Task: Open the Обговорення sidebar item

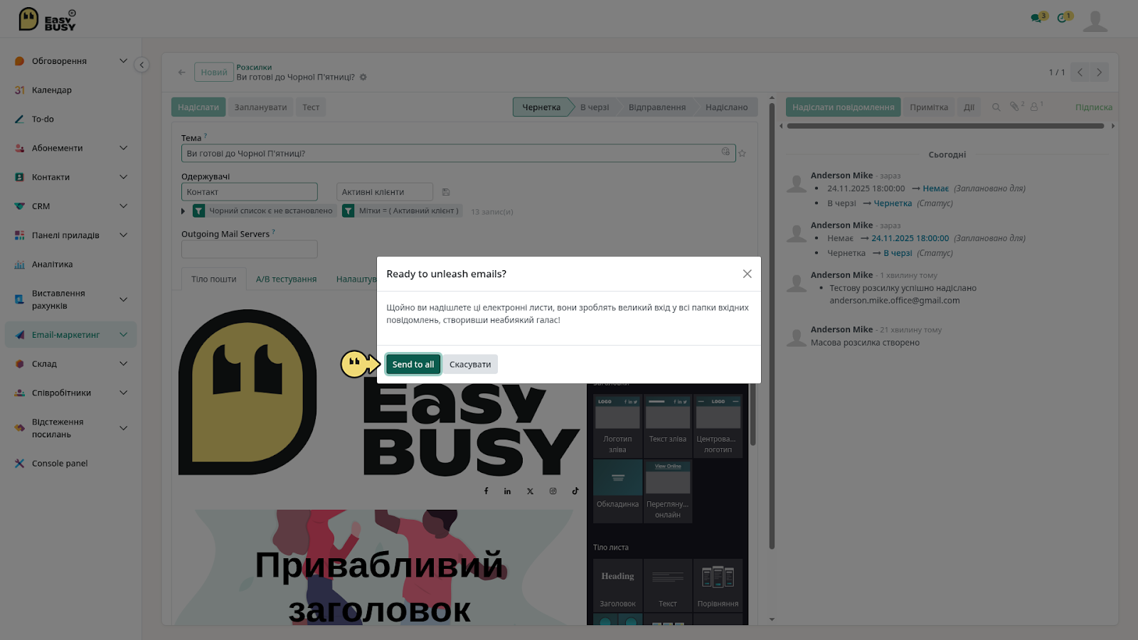Action: coord(71,61)
